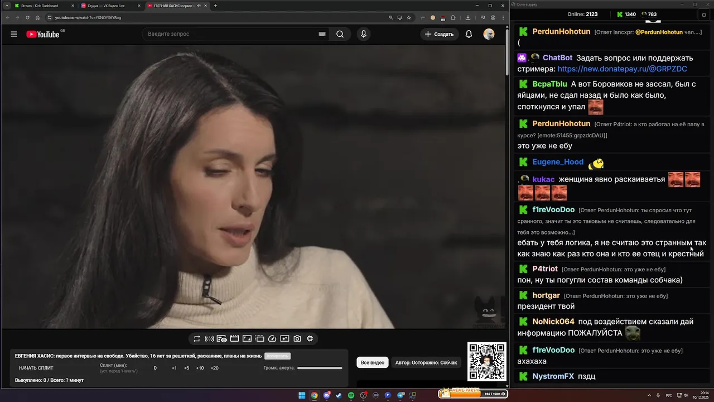Click username NystromFX in chat
Screen dimensions: 714x402
553,376
